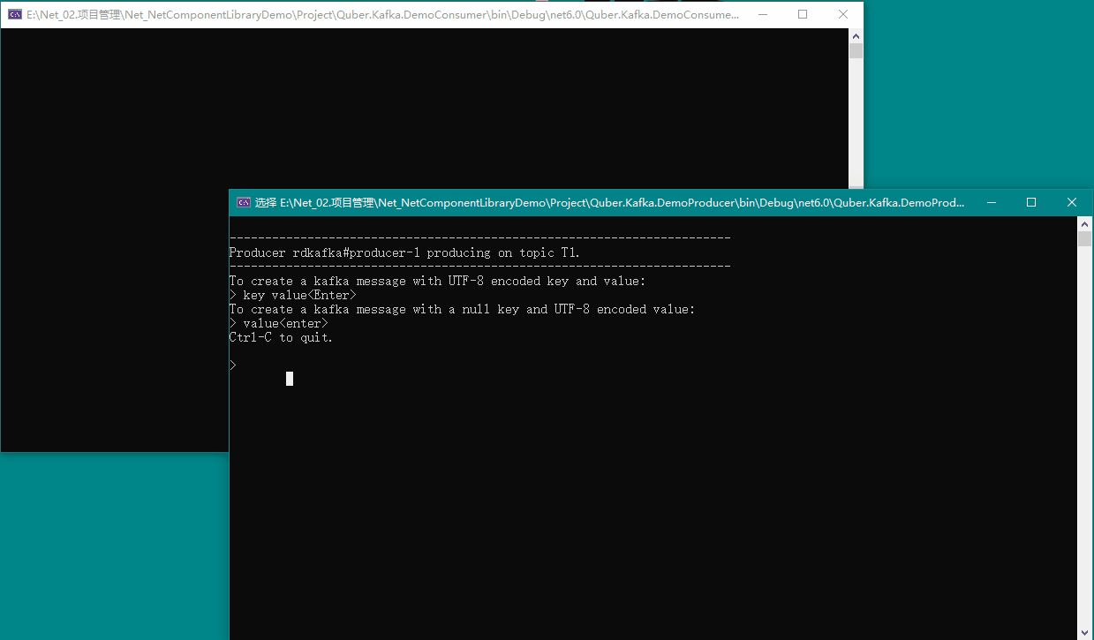
Task: Open the DemoConsumer console system menu icon
Action: [15, 15]
